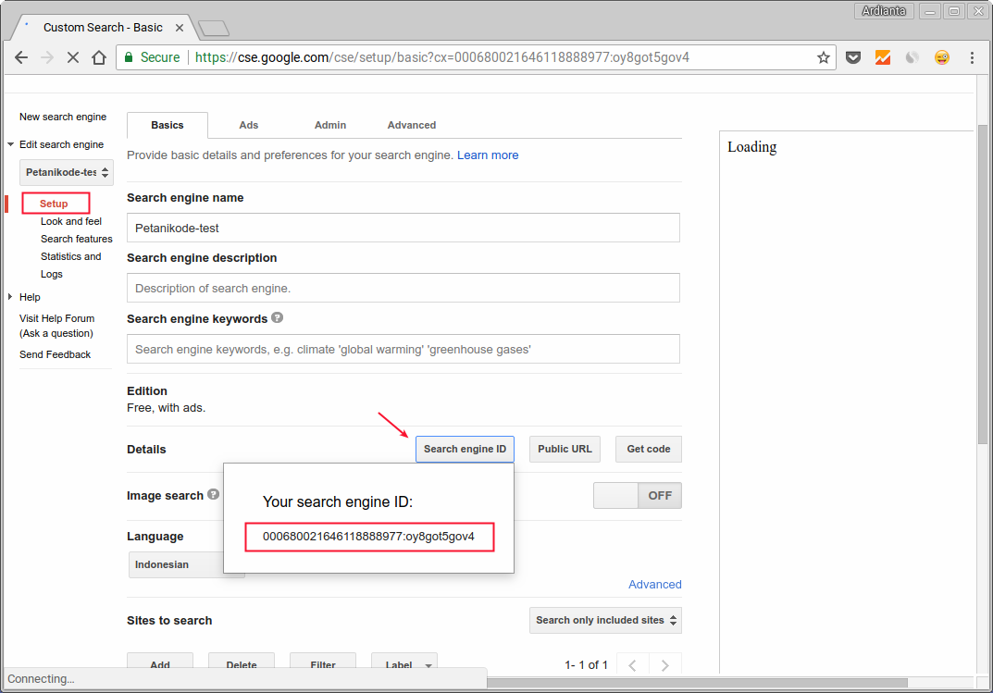Switch to the Admin tab
The height and width of the screenshot is (693, 993).
pos(330,125)
